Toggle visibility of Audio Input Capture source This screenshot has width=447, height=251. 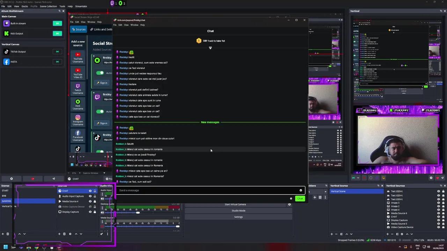pyautogui.click(x=90, y=196)
